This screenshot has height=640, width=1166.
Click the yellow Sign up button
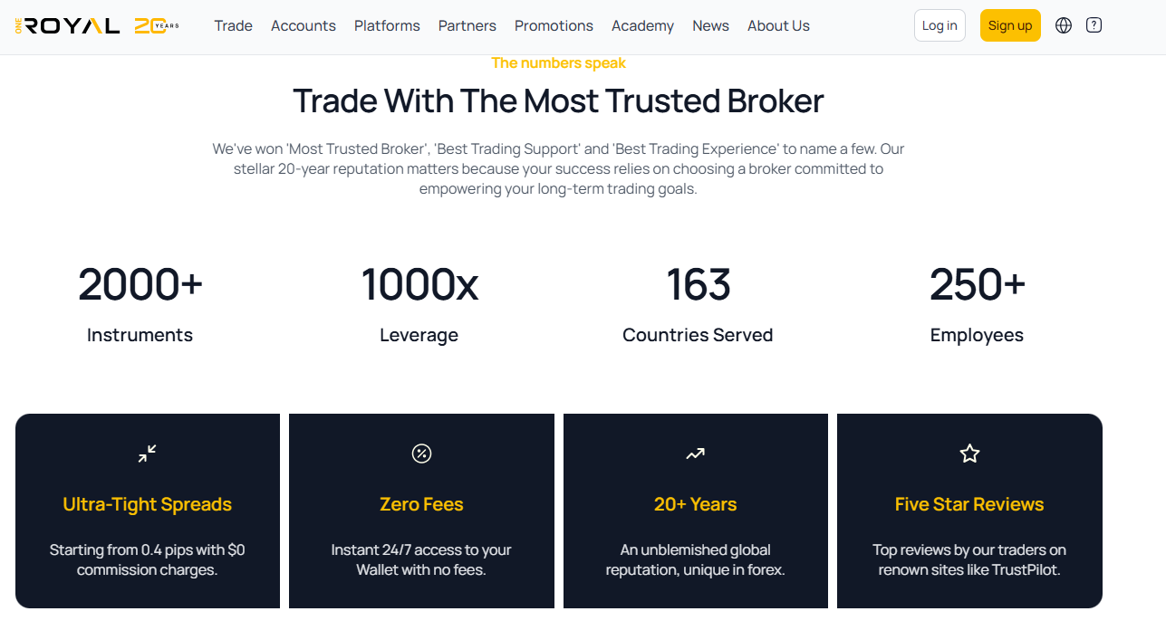(1010, 25)
